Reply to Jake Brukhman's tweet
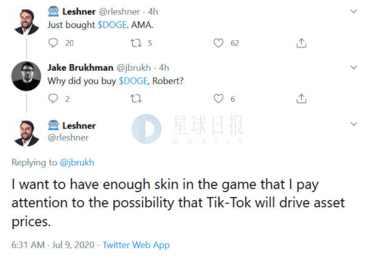This screenshot has width=375, height=258. click(x=53, y=98)
